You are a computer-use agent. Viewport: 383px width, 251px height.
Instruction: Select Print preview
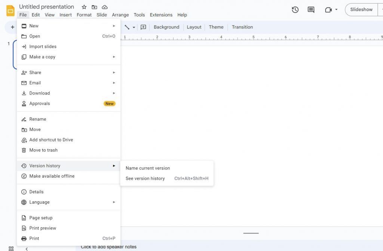(x=68, y=228)
